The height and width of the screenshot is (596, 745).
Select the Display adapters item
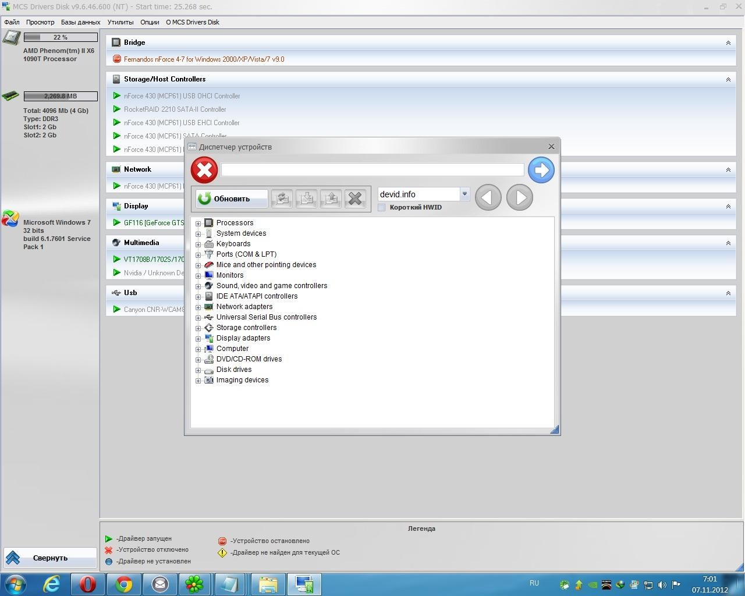[x=243, y=338]
